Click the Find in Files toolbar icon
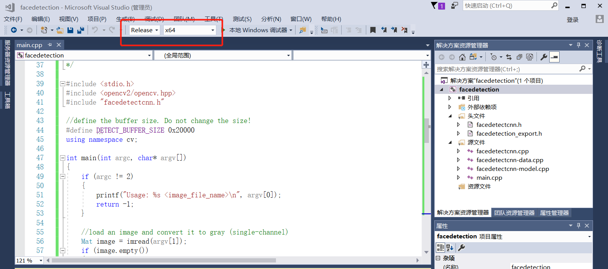The width and height of the screenshot is (608, 269). coord(303,30)
